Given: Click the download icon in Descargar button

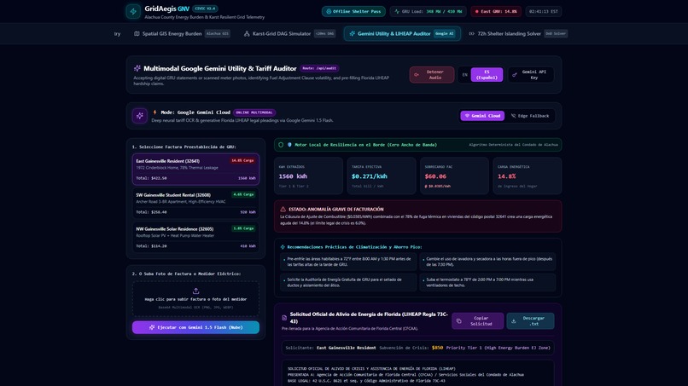Looking at the screenshot, I should pos(513,321).
